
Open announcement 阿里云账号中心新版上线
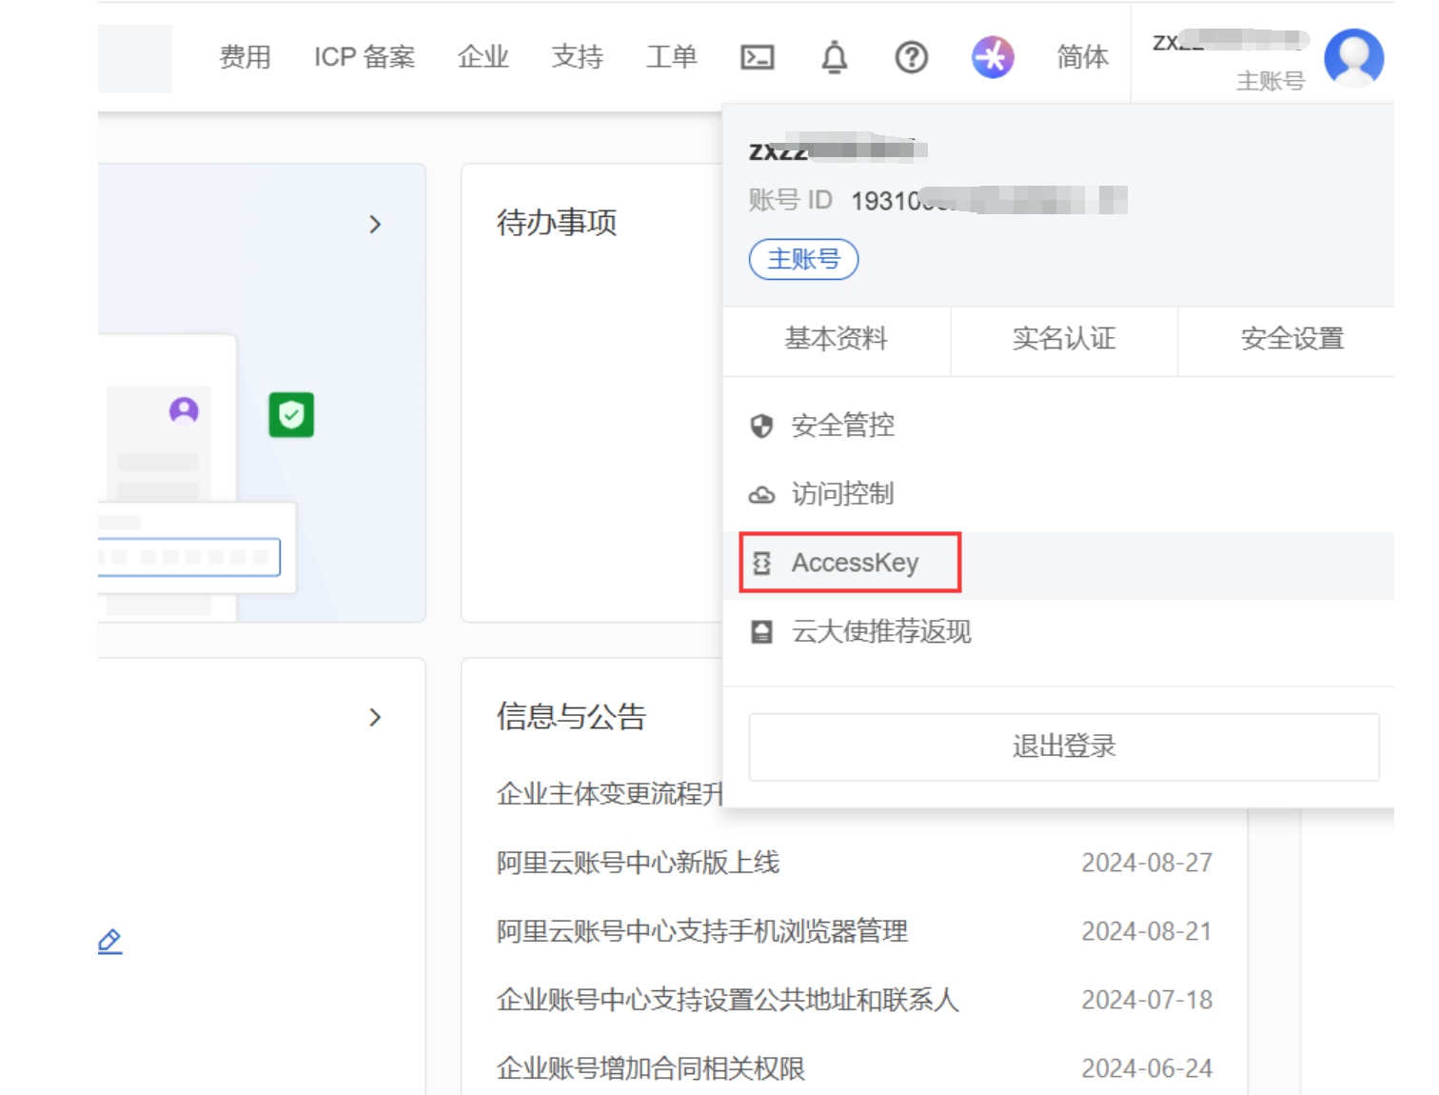(x=639, y=863)
